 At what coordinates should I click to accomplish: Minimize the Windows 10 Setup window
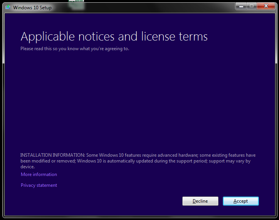[x=241, y=6]
